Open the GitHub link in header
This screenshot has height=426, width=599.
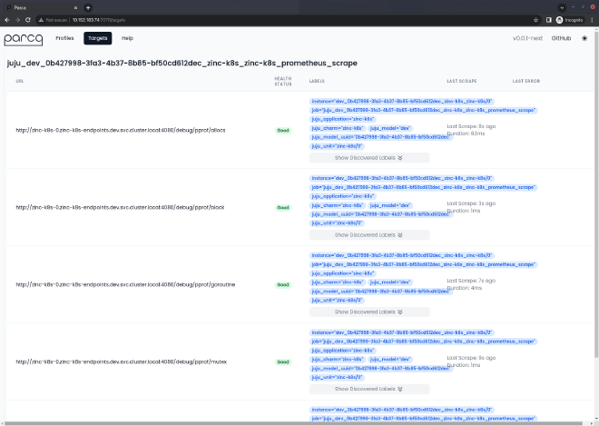[x=561, y=39]
